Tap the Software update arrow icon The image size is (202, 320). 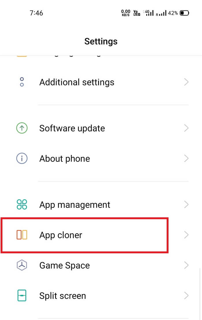click(22, 128)
